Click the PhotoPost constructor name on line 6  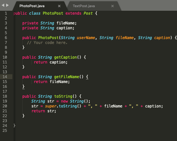click(48, 38)
